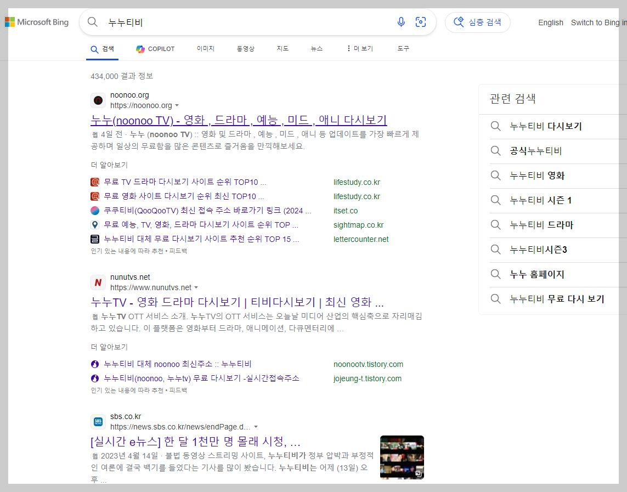Screen dimensions: 627x492
Task: Open 무료 영화 사이트 다시보기 순위 link
Action: point(184,196)
